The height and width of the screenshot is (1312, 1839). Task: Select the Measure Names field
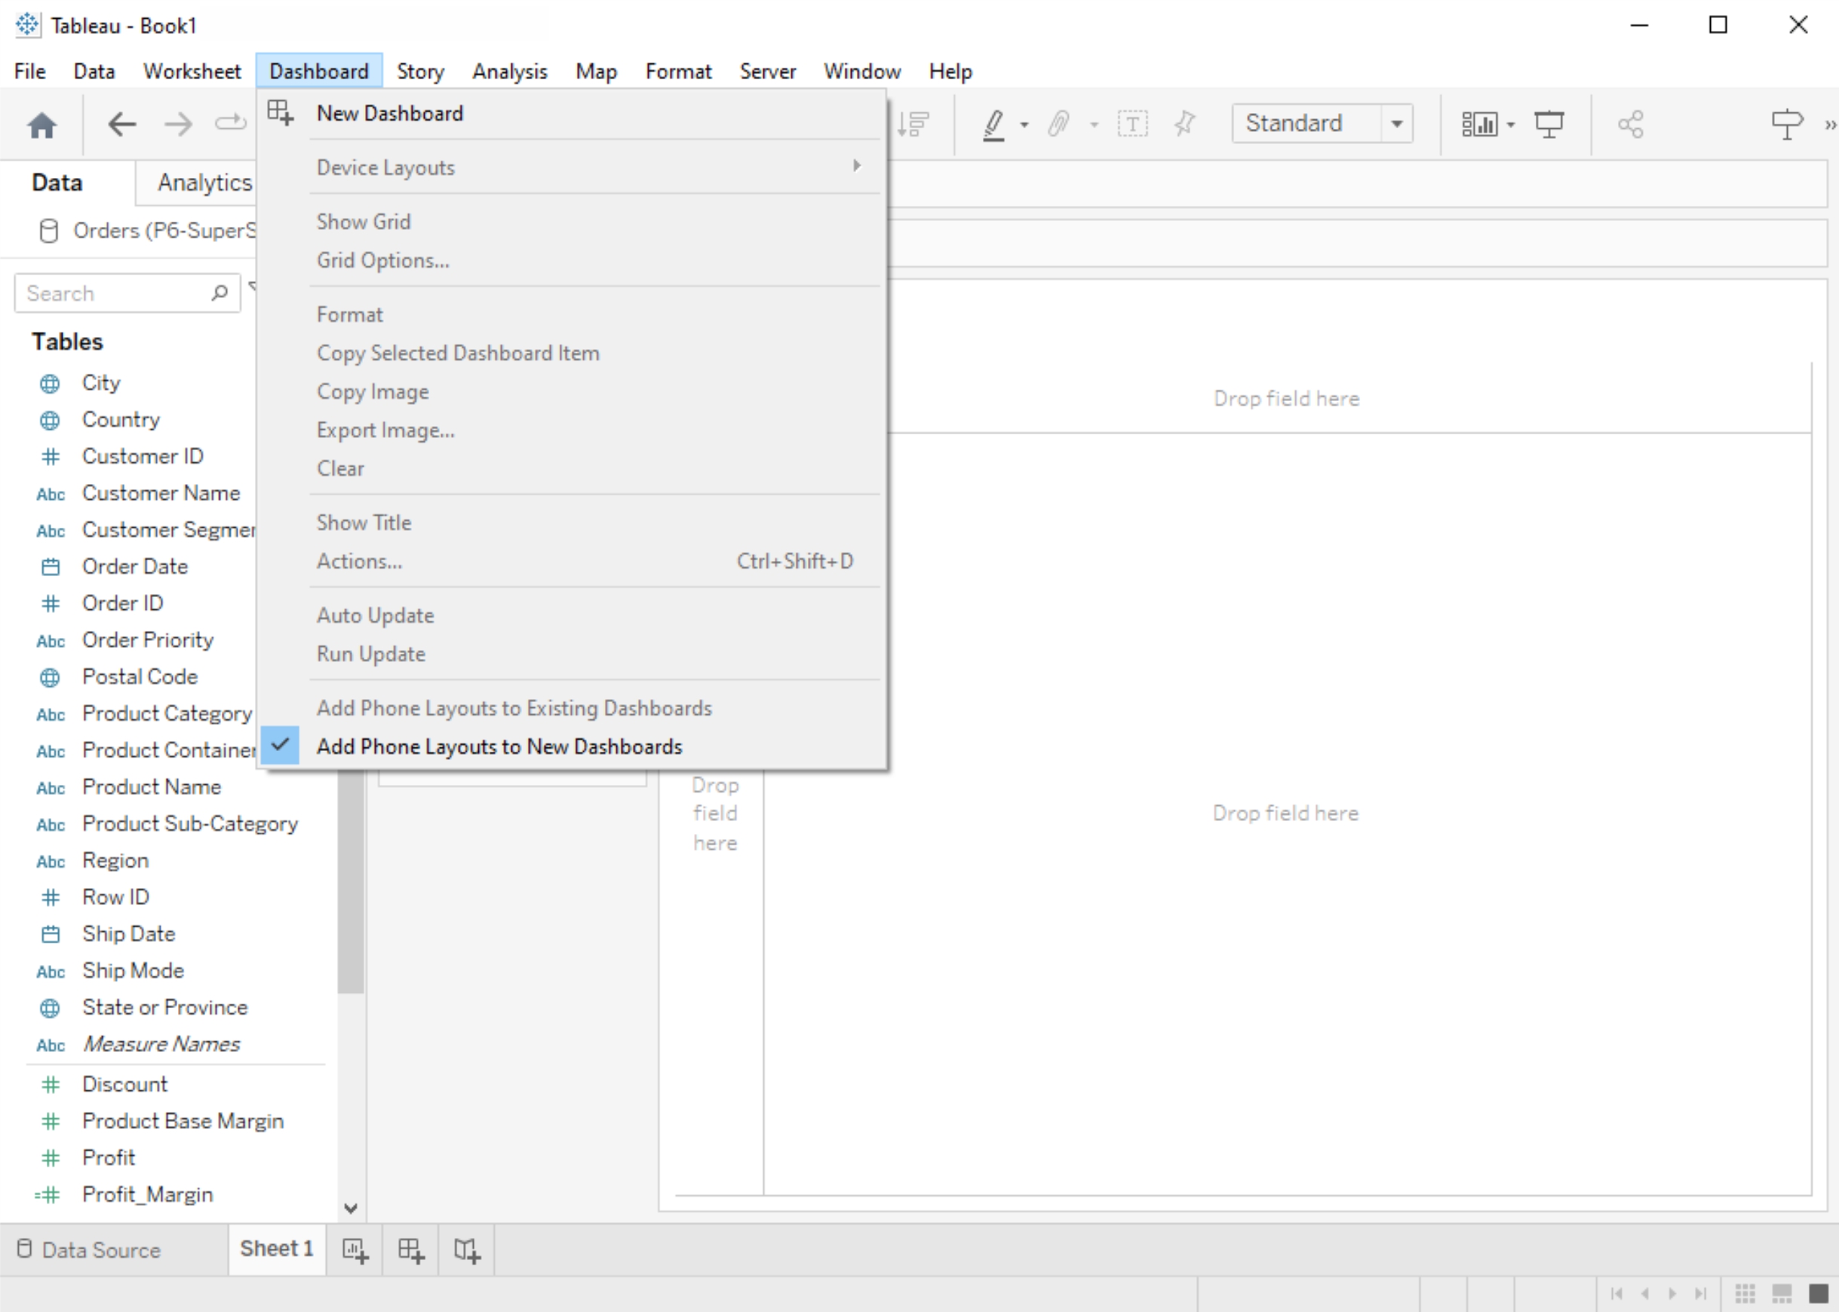pos(161,1044)
